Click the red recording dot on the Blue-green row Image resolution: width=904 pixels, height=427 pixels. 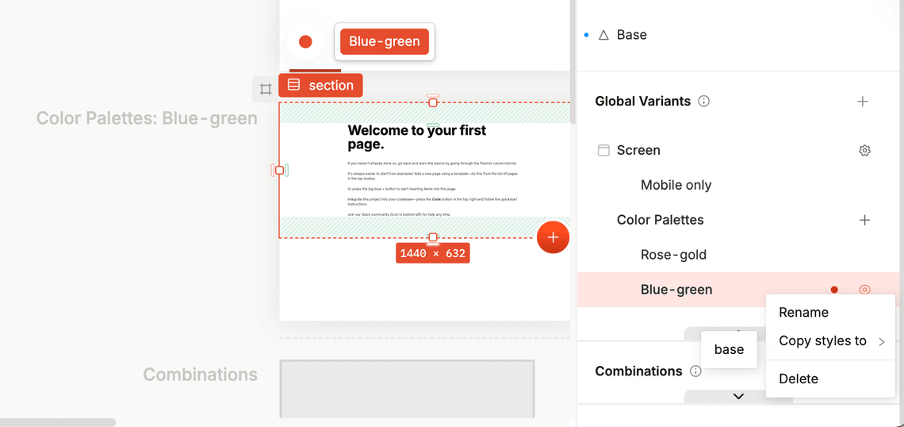pos(834,290)
